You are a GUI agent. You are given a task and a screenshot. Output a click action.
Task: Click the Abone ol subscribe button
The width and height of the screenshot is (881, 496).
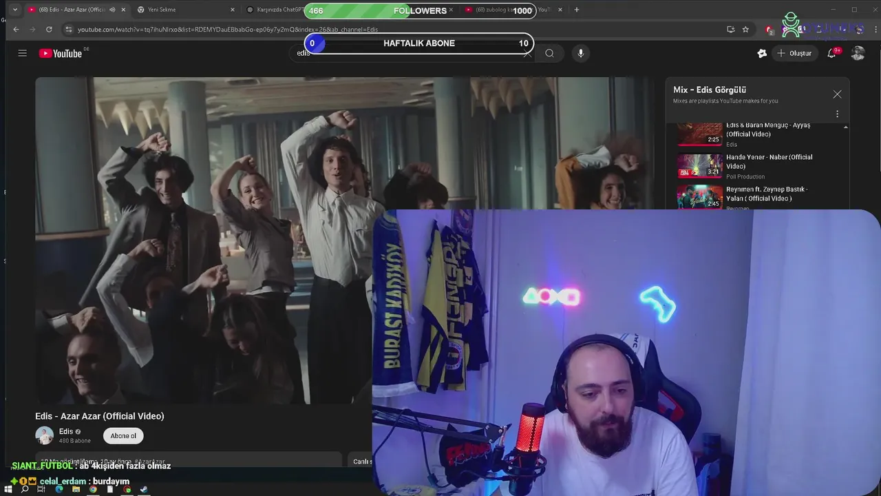tap(123, 435)
